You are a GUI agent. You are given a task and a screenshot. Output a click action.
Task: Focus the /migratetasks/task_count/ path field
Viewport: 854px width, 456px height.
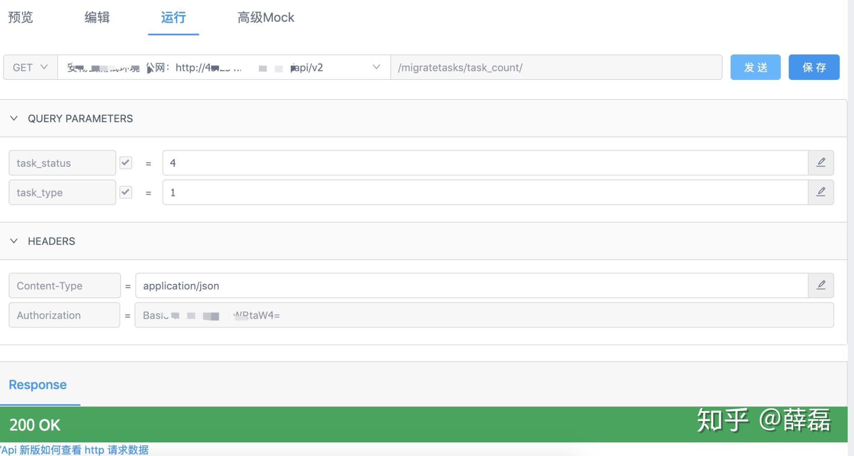click(556, 67)
